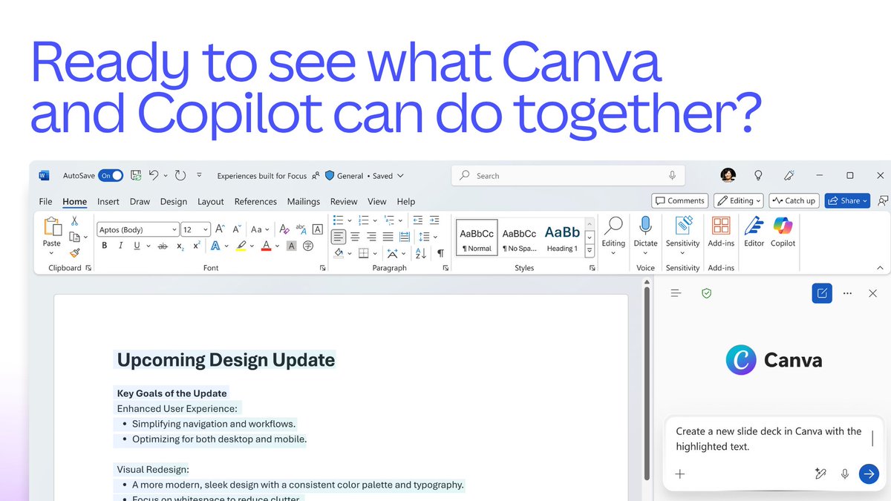
Task: Switch to the References tab
Action: [x=255, y=201]
